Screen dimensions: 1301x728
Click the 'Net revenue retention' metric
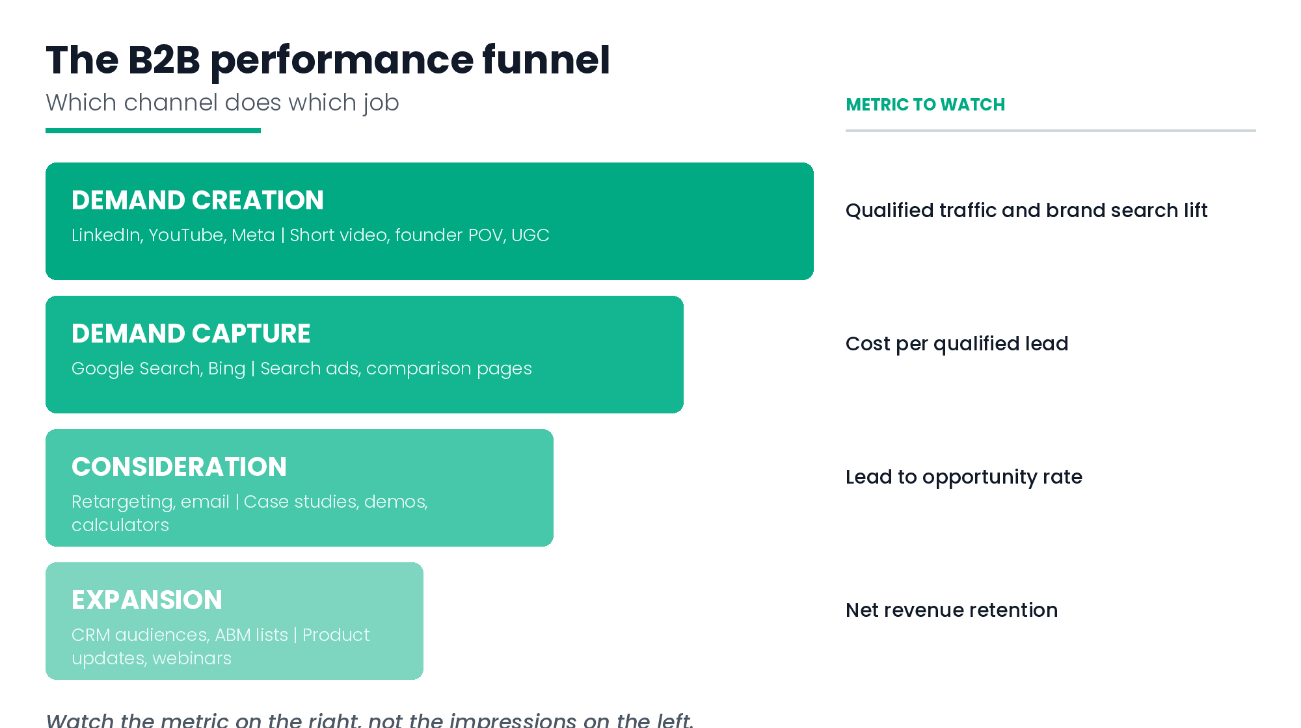[x=952, y=610]
